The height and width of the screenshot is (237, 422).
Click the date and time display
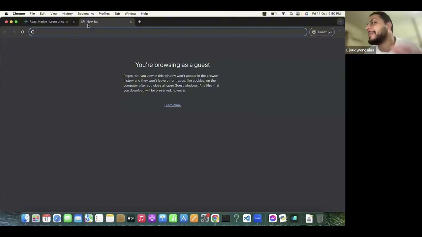tap(326, 14)
